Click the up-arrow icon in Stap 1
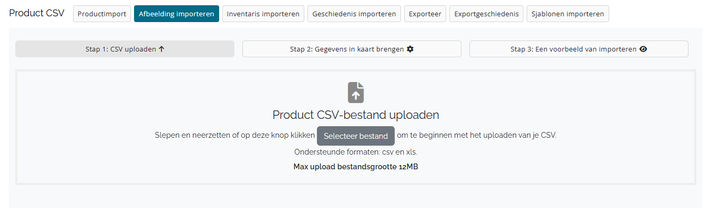Image resolution: width=709 pixels, height=214 pixels. pos(161,49)
